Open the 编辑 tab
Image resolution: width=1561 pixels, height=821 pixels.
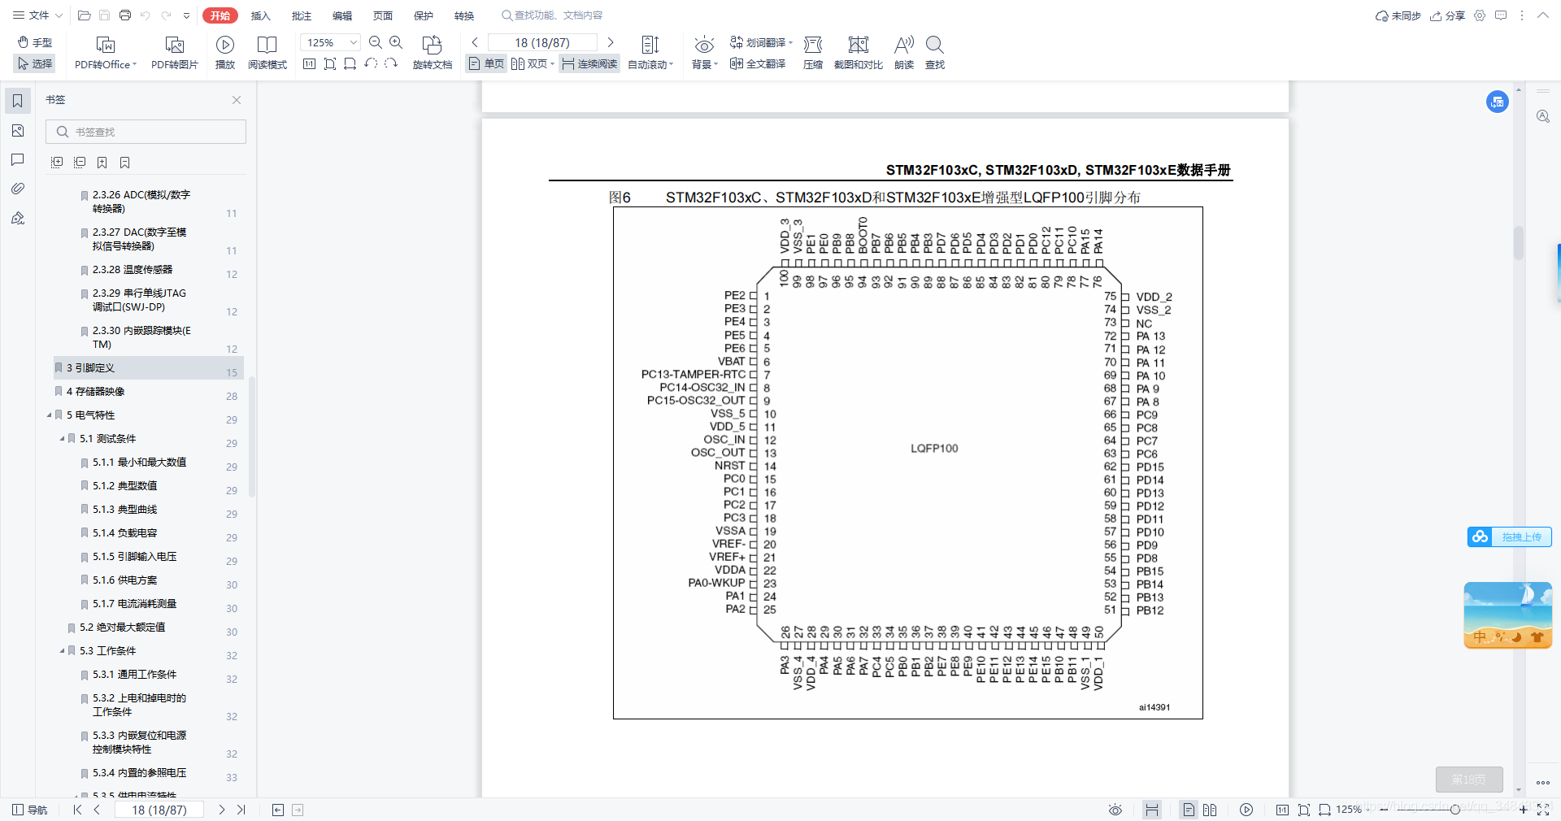coord(342,15)
